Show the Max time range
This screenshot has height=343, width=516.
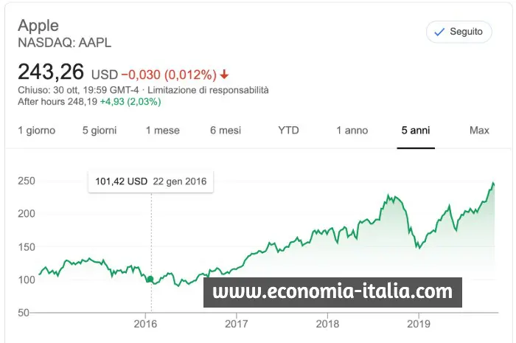479,131
